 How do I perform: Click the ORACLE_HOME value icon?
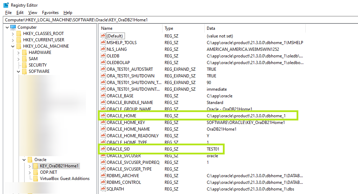pos(103,116)
